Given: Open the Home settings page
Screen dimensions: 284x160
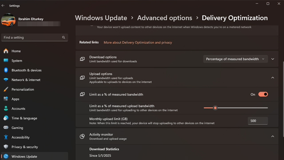Looking at the screenshot, I should pyautogui.click(x=35, y=51).
